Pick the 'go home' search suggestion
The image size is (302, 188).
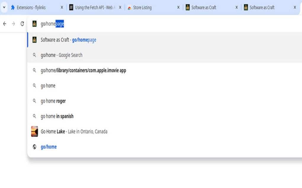(x=48, y=86)
